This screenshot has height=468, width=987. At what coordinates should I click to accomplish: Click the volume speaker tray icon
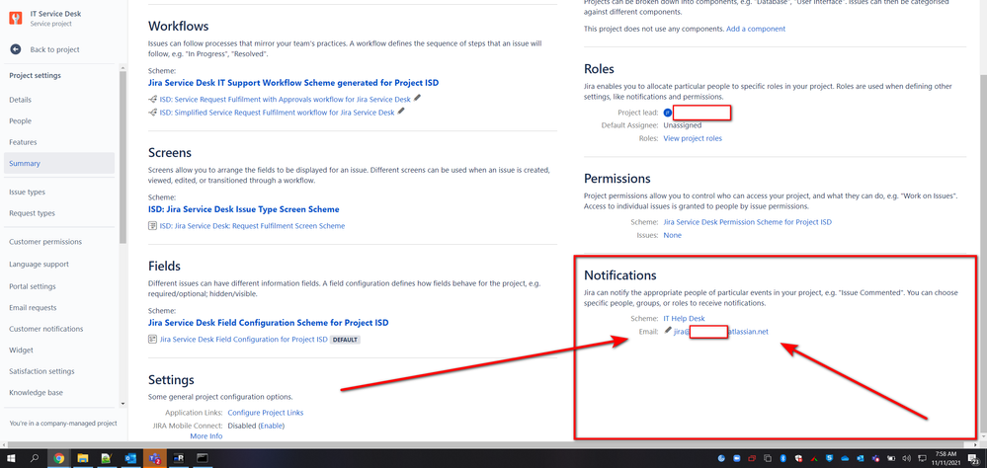coord(906,458)
